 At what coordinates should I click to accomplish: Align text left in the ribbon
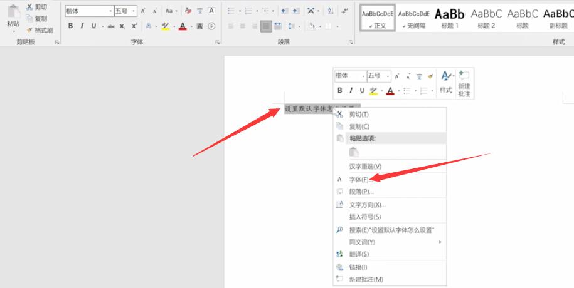click(231, 26)
